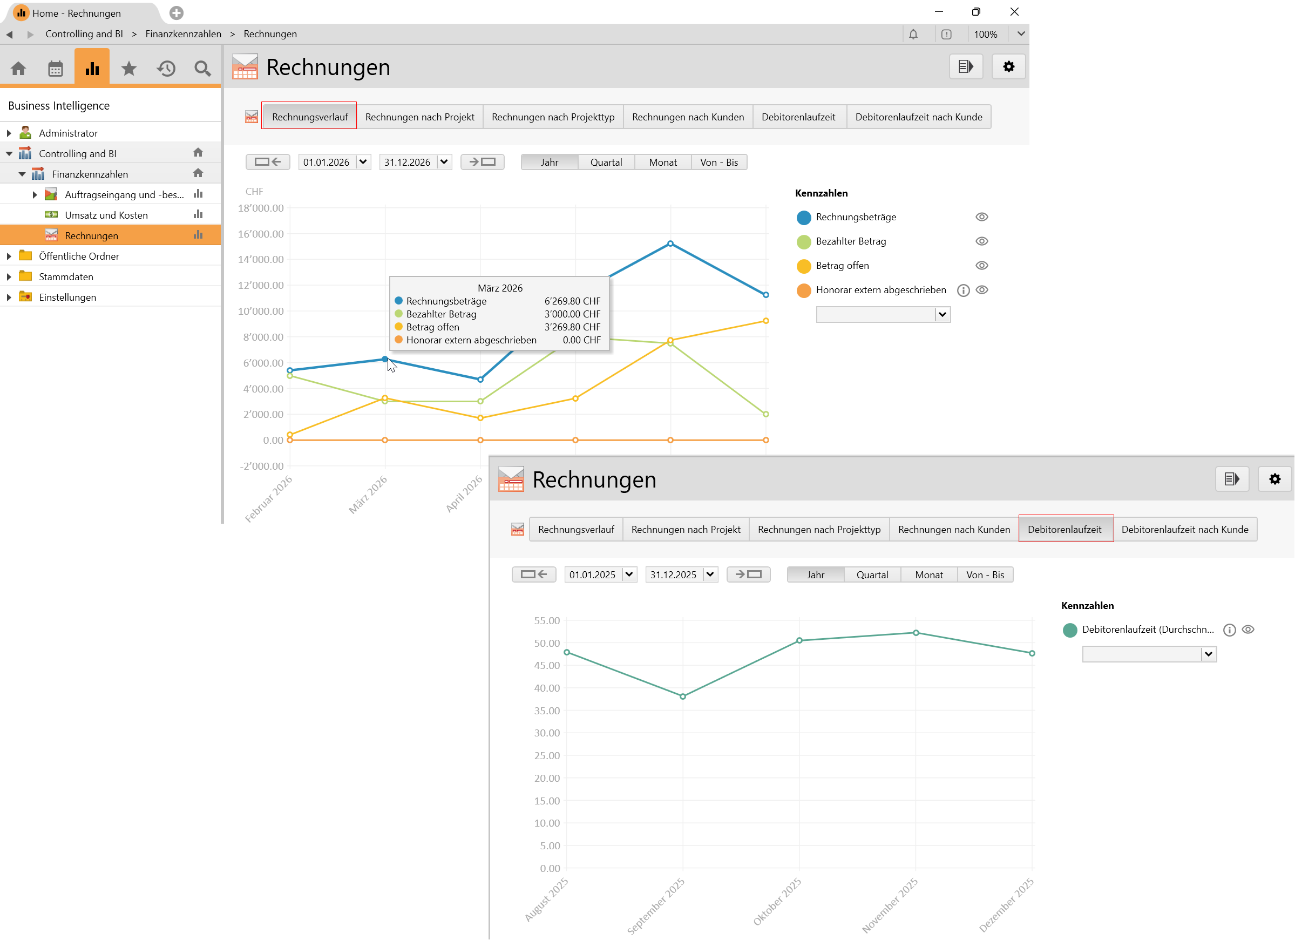
Task: Expand the Öffentliche Ordner tree node
Action: pyautogui.click(x=9, y=256)
